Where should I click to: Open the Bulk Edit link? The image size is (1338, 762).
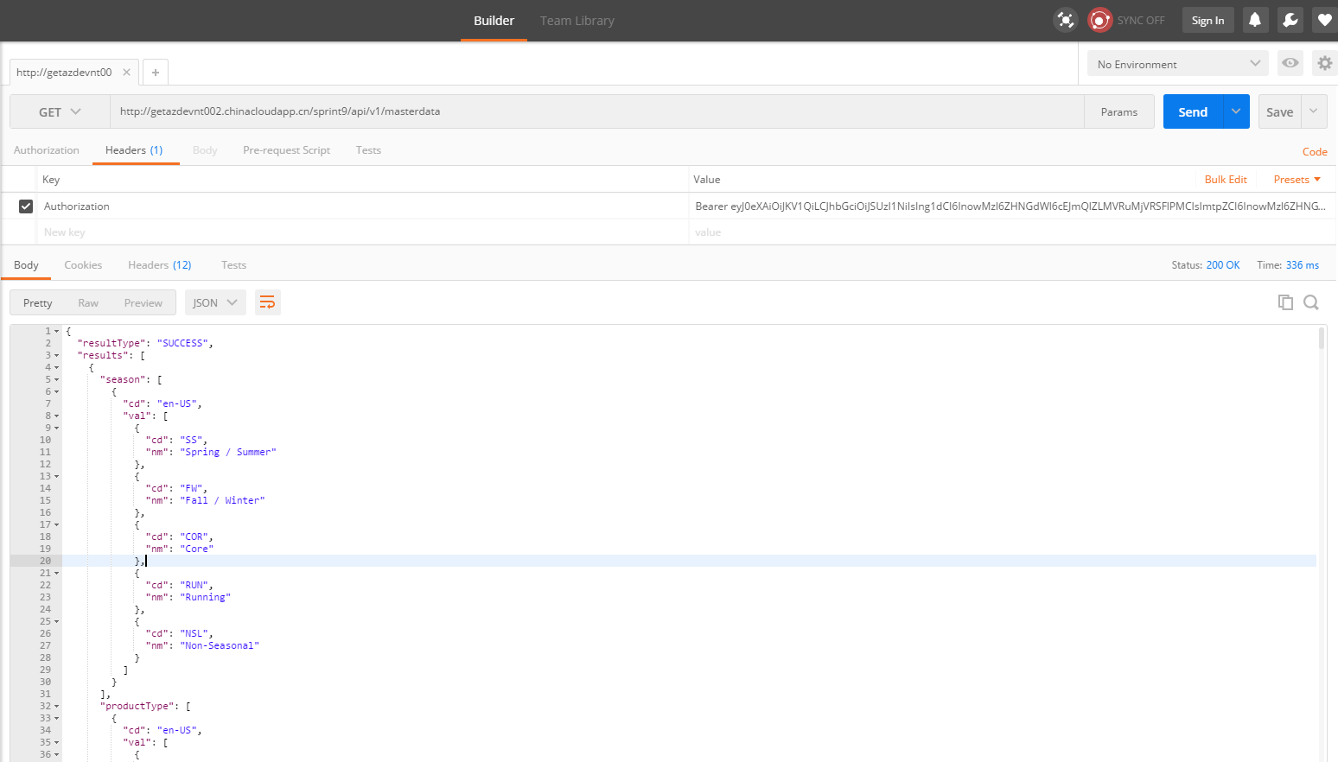1226,180
